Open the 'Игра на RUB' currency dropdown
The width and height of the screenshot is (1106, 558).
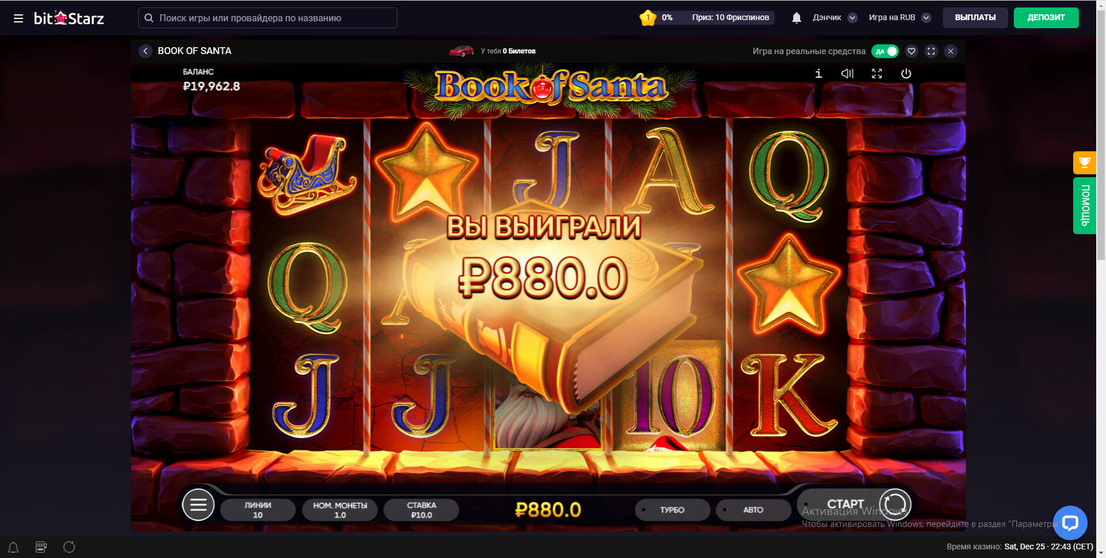coord(900,18)
